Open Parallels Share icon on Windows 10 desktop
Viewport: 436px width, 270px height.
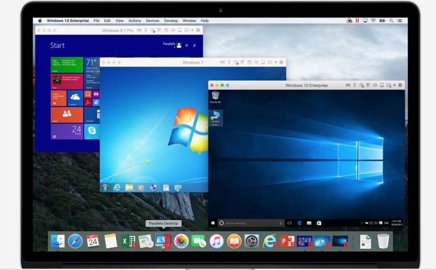coord(216,118)
